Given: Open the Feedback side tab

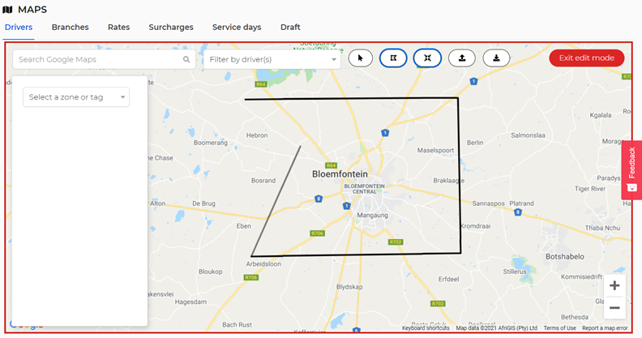Looking at the screenshot, I should (x=631, y=170).
